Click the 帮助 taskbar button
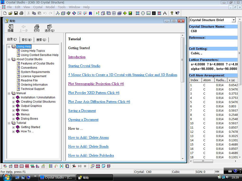242x181 pixels. tap(95, 177)
